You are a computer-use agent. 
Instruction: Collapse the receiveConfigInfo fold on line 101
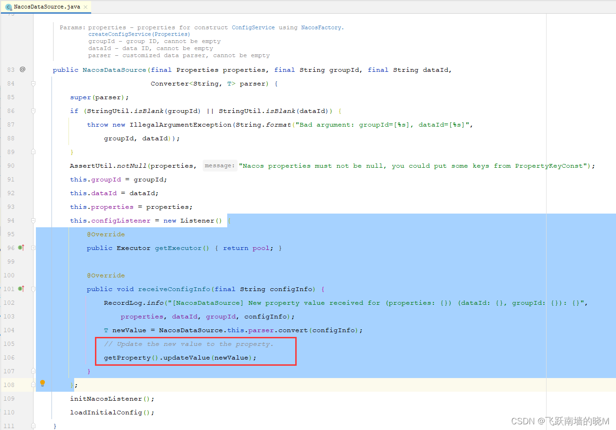[34, 289]
